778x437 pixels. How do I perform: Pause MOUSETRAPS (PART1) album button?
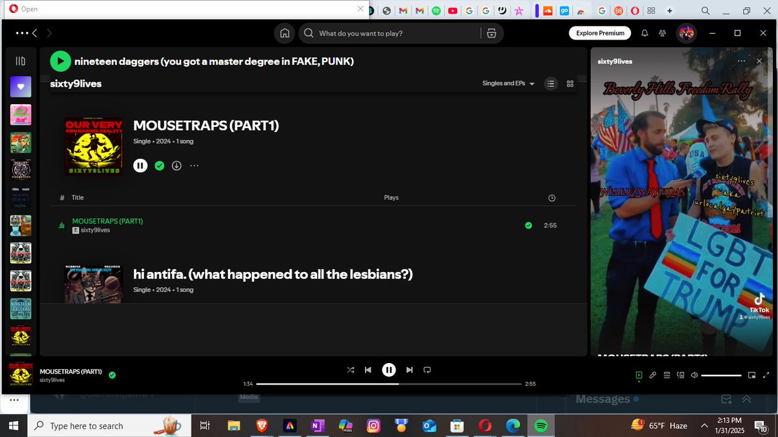[x=140, y=165]
